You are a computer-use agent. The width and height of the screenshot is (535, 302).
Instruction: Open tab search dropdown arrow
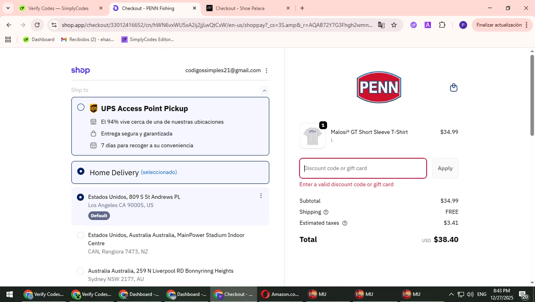coord(8,8)
